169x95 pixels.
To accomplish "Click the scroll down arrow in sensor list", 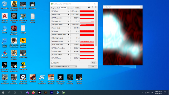I will 96,60.
